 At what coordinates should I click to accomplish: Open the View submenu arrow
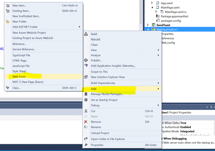click(x=158, y=50)
